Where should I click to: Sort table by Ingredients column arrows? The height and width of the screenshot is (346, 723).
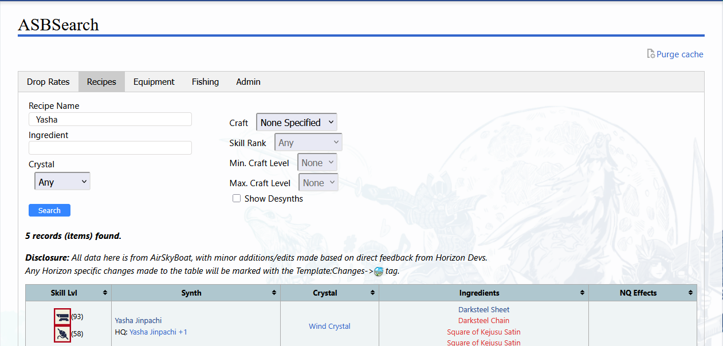coord(582,293)
